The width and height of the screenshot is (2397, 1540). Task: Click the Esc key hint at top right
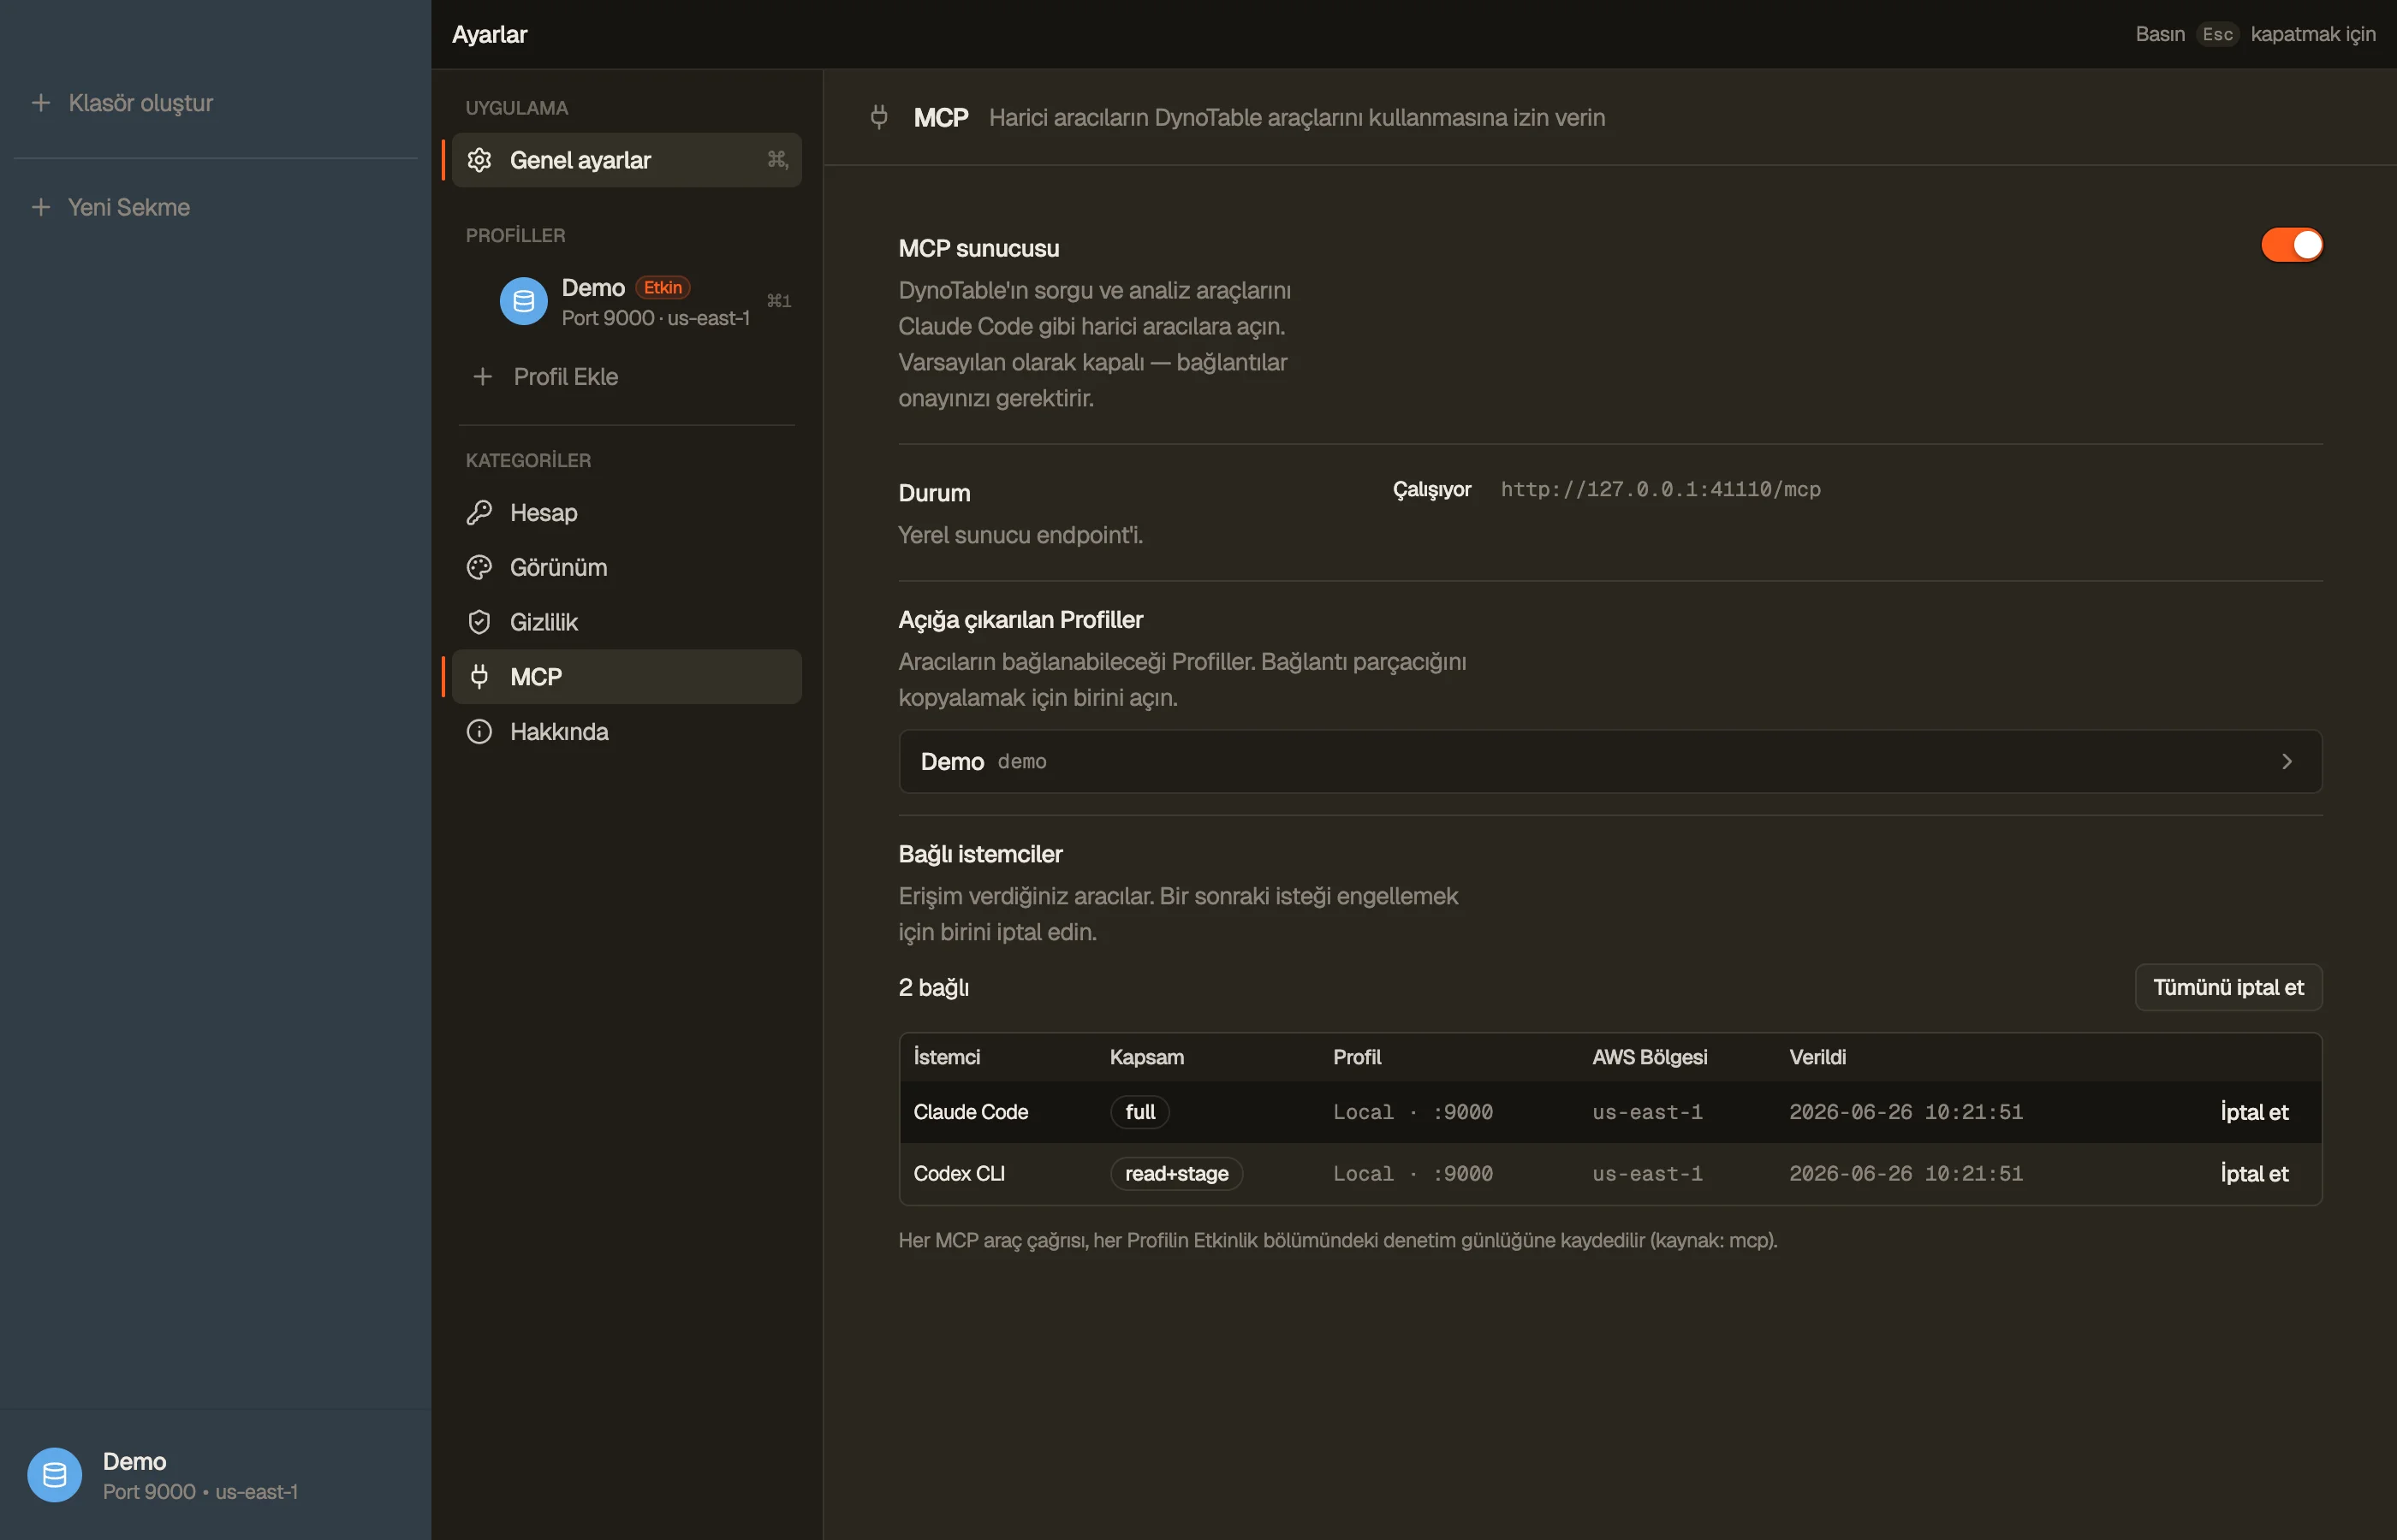tap(2217, 35)
